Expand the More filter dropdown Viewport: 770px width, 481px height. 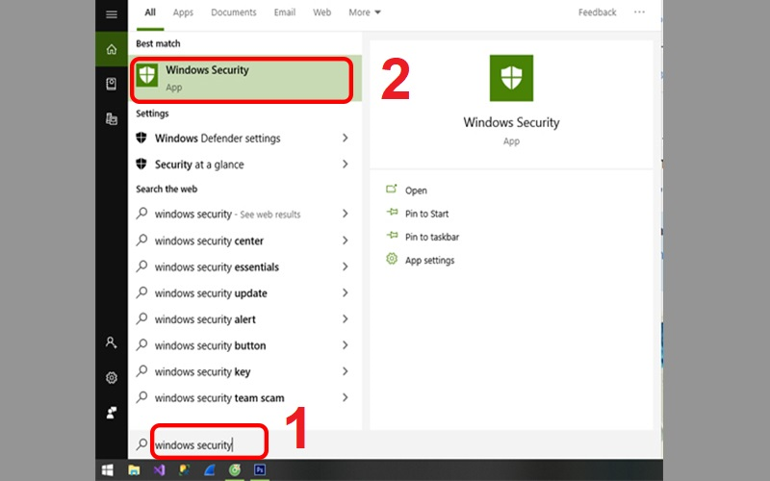[x=365, y=13]
